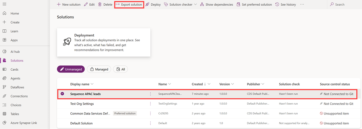Click the Cr29295 name cell
This screenshot has width=362, height=129.
tap(163, 113)
